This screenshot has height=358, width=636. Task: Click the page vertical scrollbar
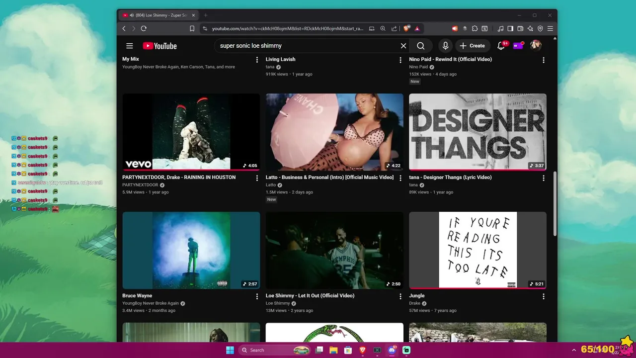[555, 205]
